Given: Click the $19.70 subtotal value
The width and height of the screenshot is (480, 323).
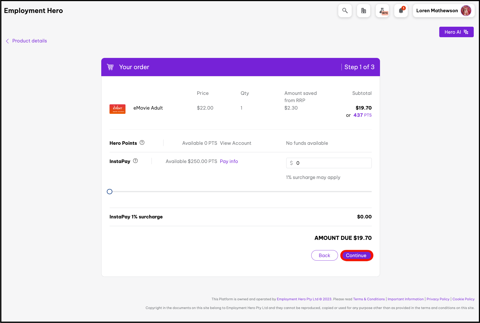Looking at the screenshot, I should click(x=363, y=108).
